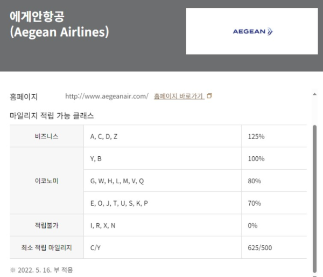Click the G, W, H, L, M, V, Q cell

[x=163, y=181]
